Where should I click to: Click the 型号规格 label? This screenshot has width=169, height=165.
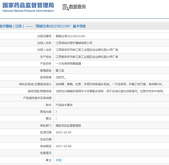click(x=46, y=77)
